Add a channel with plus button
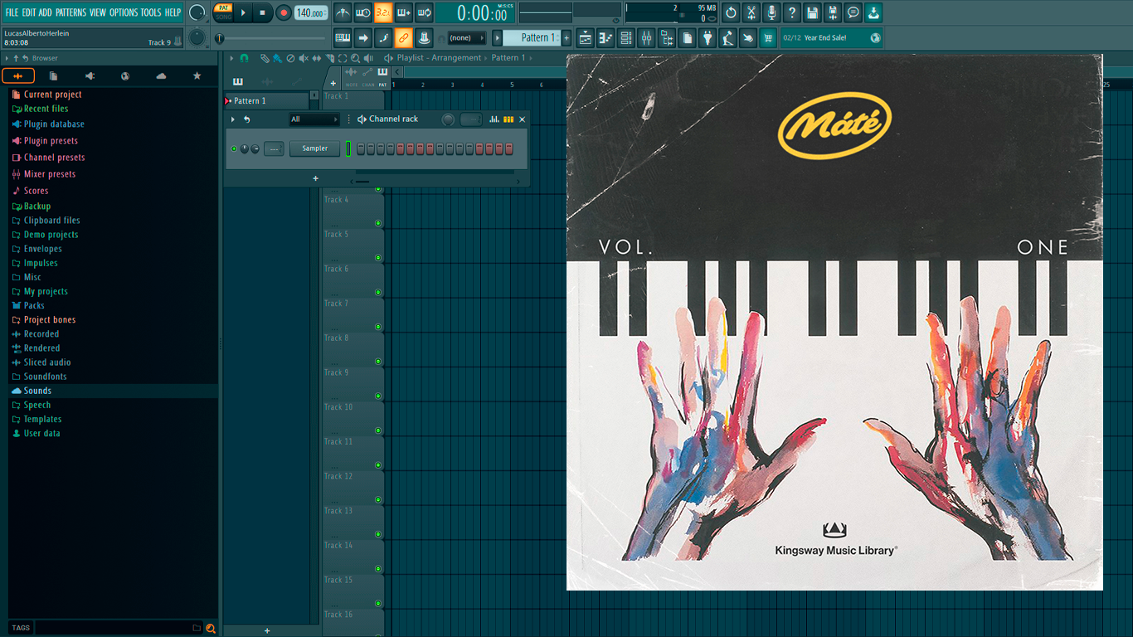Image resolution: width=1133 pixels, height=637 pixels. click(x=315, y=178)
